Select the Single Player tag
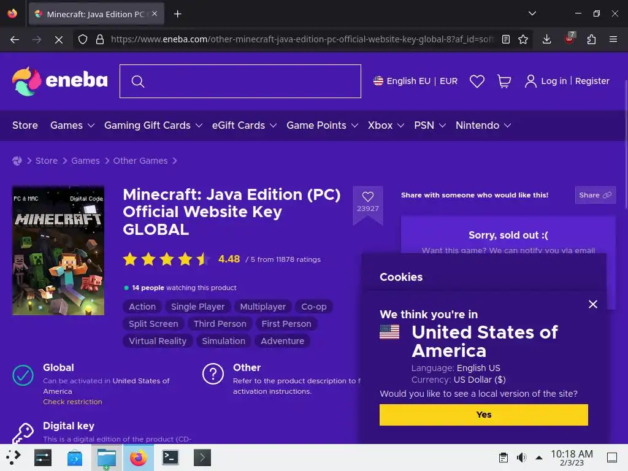 (x=197, y=307)
